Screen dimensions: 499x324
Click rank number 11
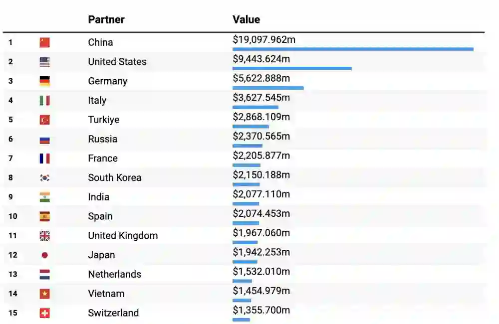click(x=12, y=236)
